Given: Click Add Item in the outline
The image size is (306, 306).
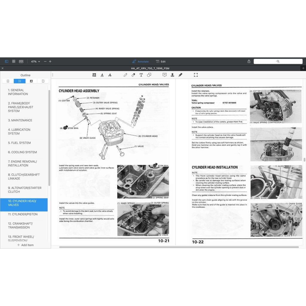Looking at the screenshot, I should point(25,245).
